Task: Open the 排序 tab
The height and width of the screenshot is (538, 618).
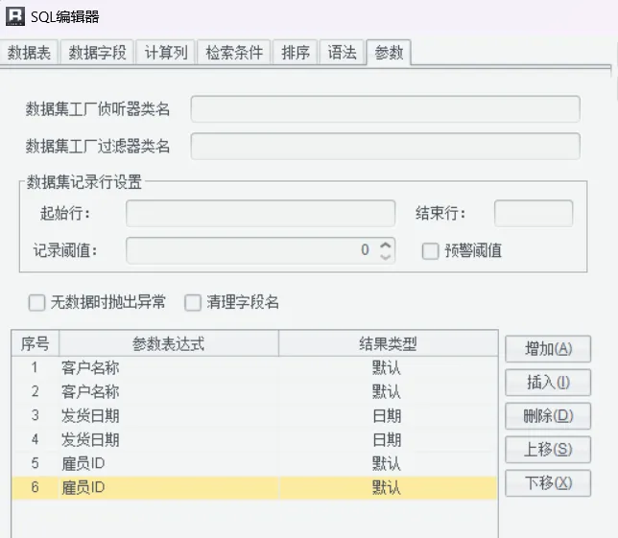Action: (x=296, y=53)
